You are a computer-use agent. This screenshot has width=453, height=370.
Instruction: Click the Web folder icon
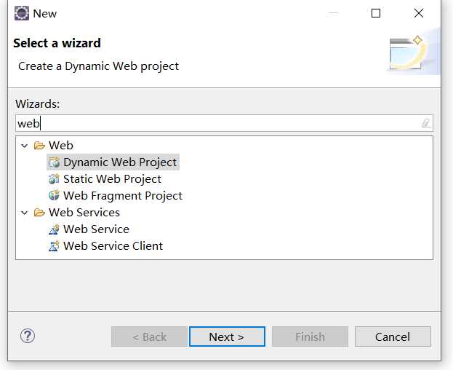pos(39,146)
